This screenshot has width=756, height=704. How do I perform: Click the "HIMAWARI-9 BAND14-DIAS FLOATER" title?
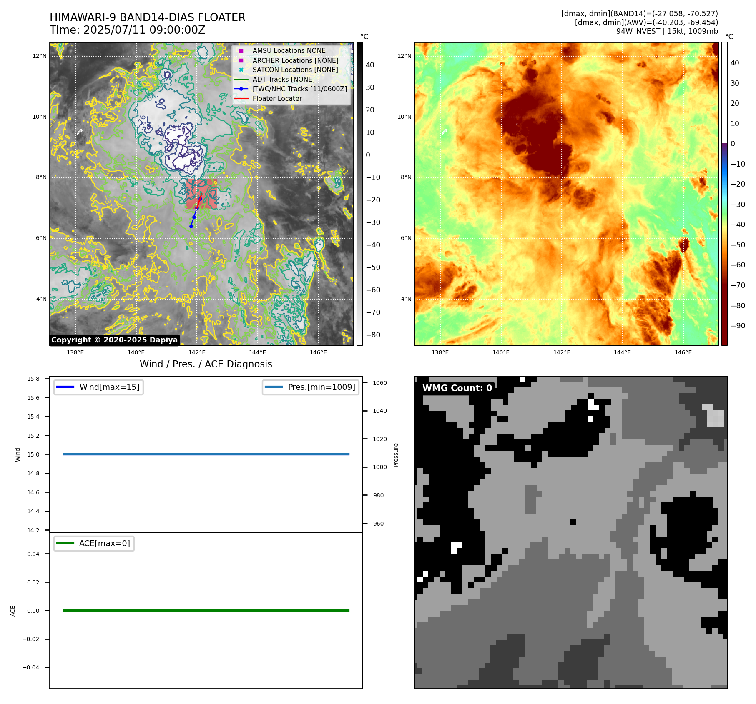148,17
